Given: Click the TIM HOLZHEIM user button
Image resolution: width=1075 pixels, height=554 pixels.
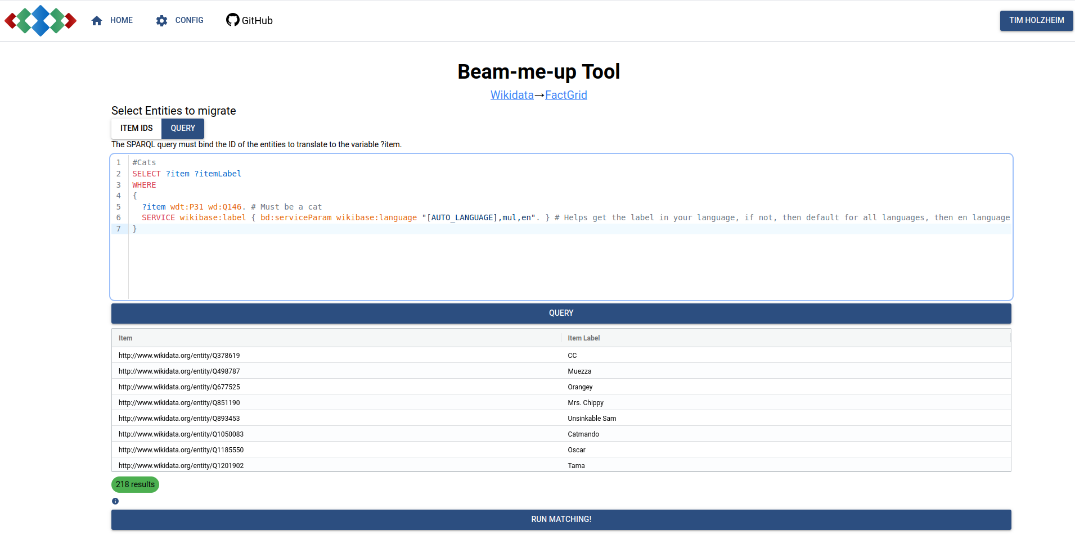Looking at the screenshot, I should tap(1036, 21).
